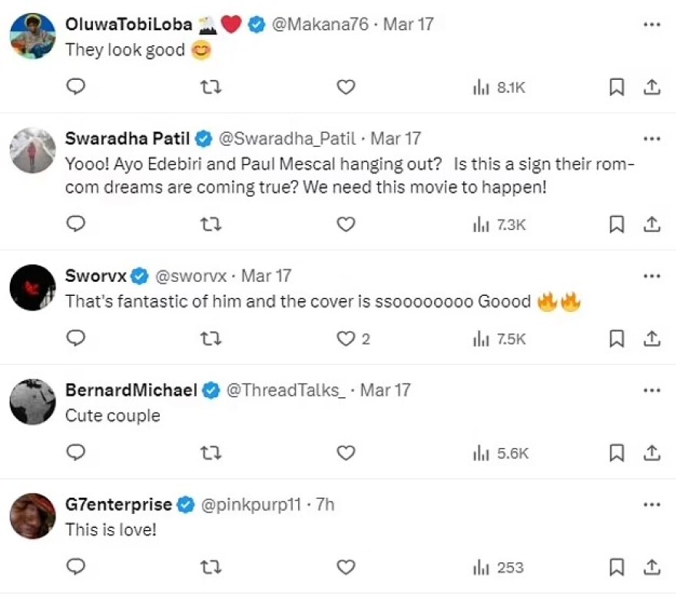The width and height of the screenshot is (676, 597).
Task: Expand more options on Sworvx tweet
Action: point(651,275)
